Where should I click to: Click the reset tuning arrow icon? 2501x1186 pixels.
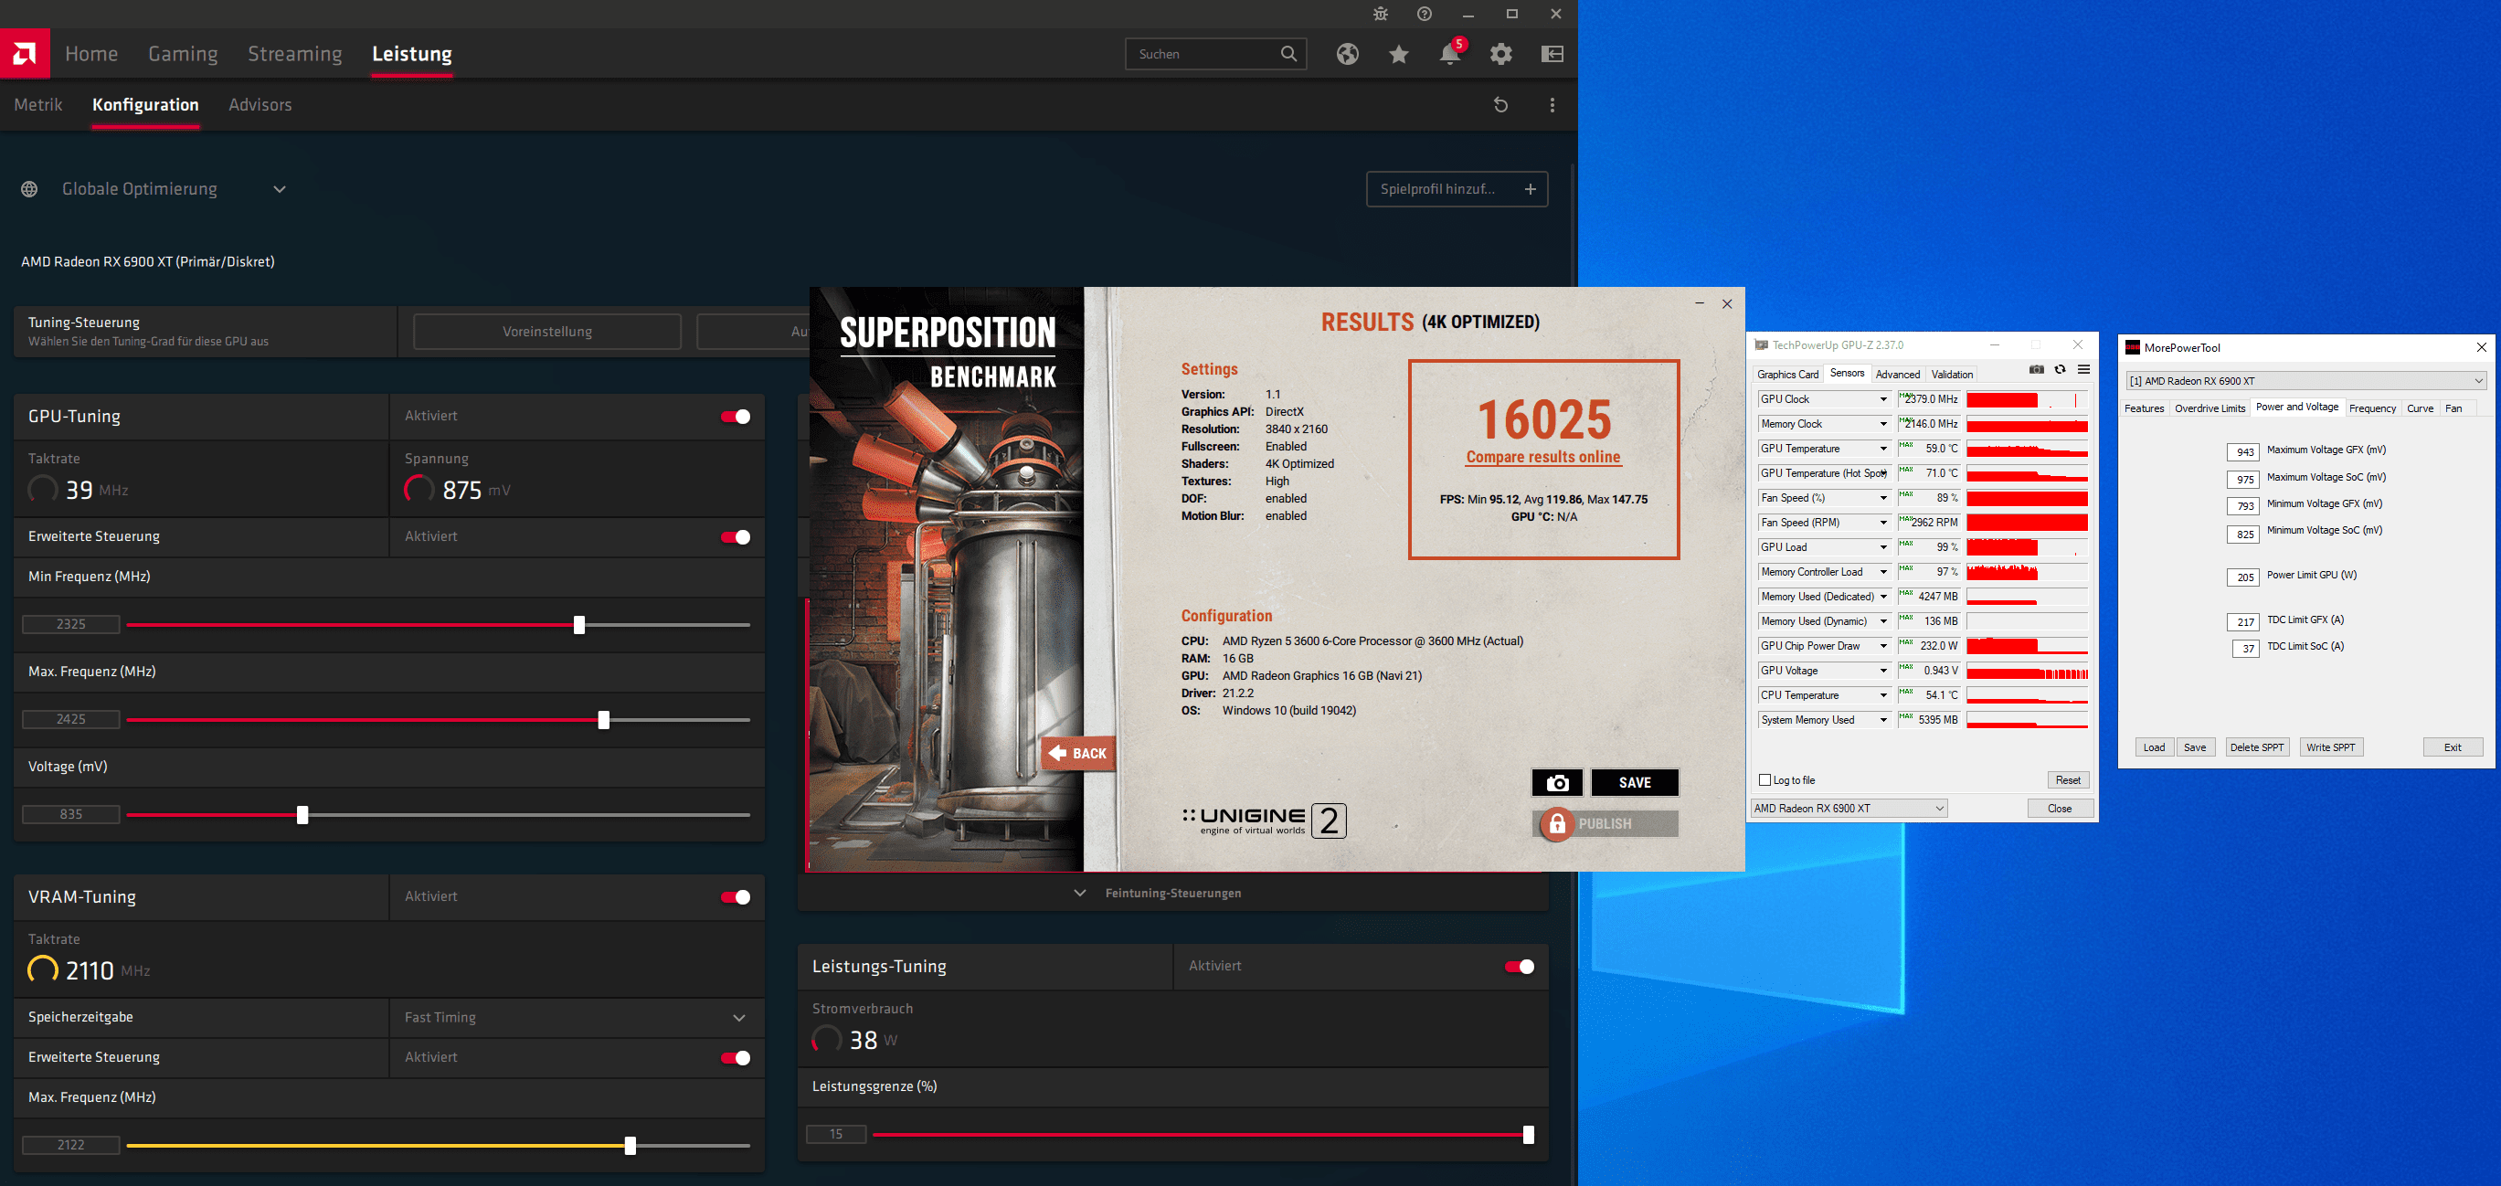[1500, 105]
